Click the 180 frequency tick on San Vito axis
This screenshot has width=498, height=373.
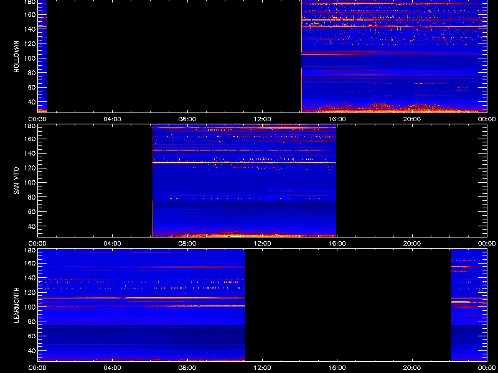[x=31, y=126]
